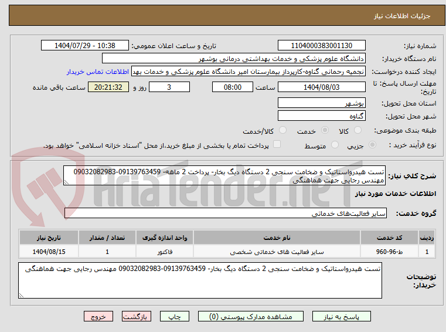Select the متوسط purchase type radio
The image size is (446, 332).
pyautogui.click(x=335, y=145)
